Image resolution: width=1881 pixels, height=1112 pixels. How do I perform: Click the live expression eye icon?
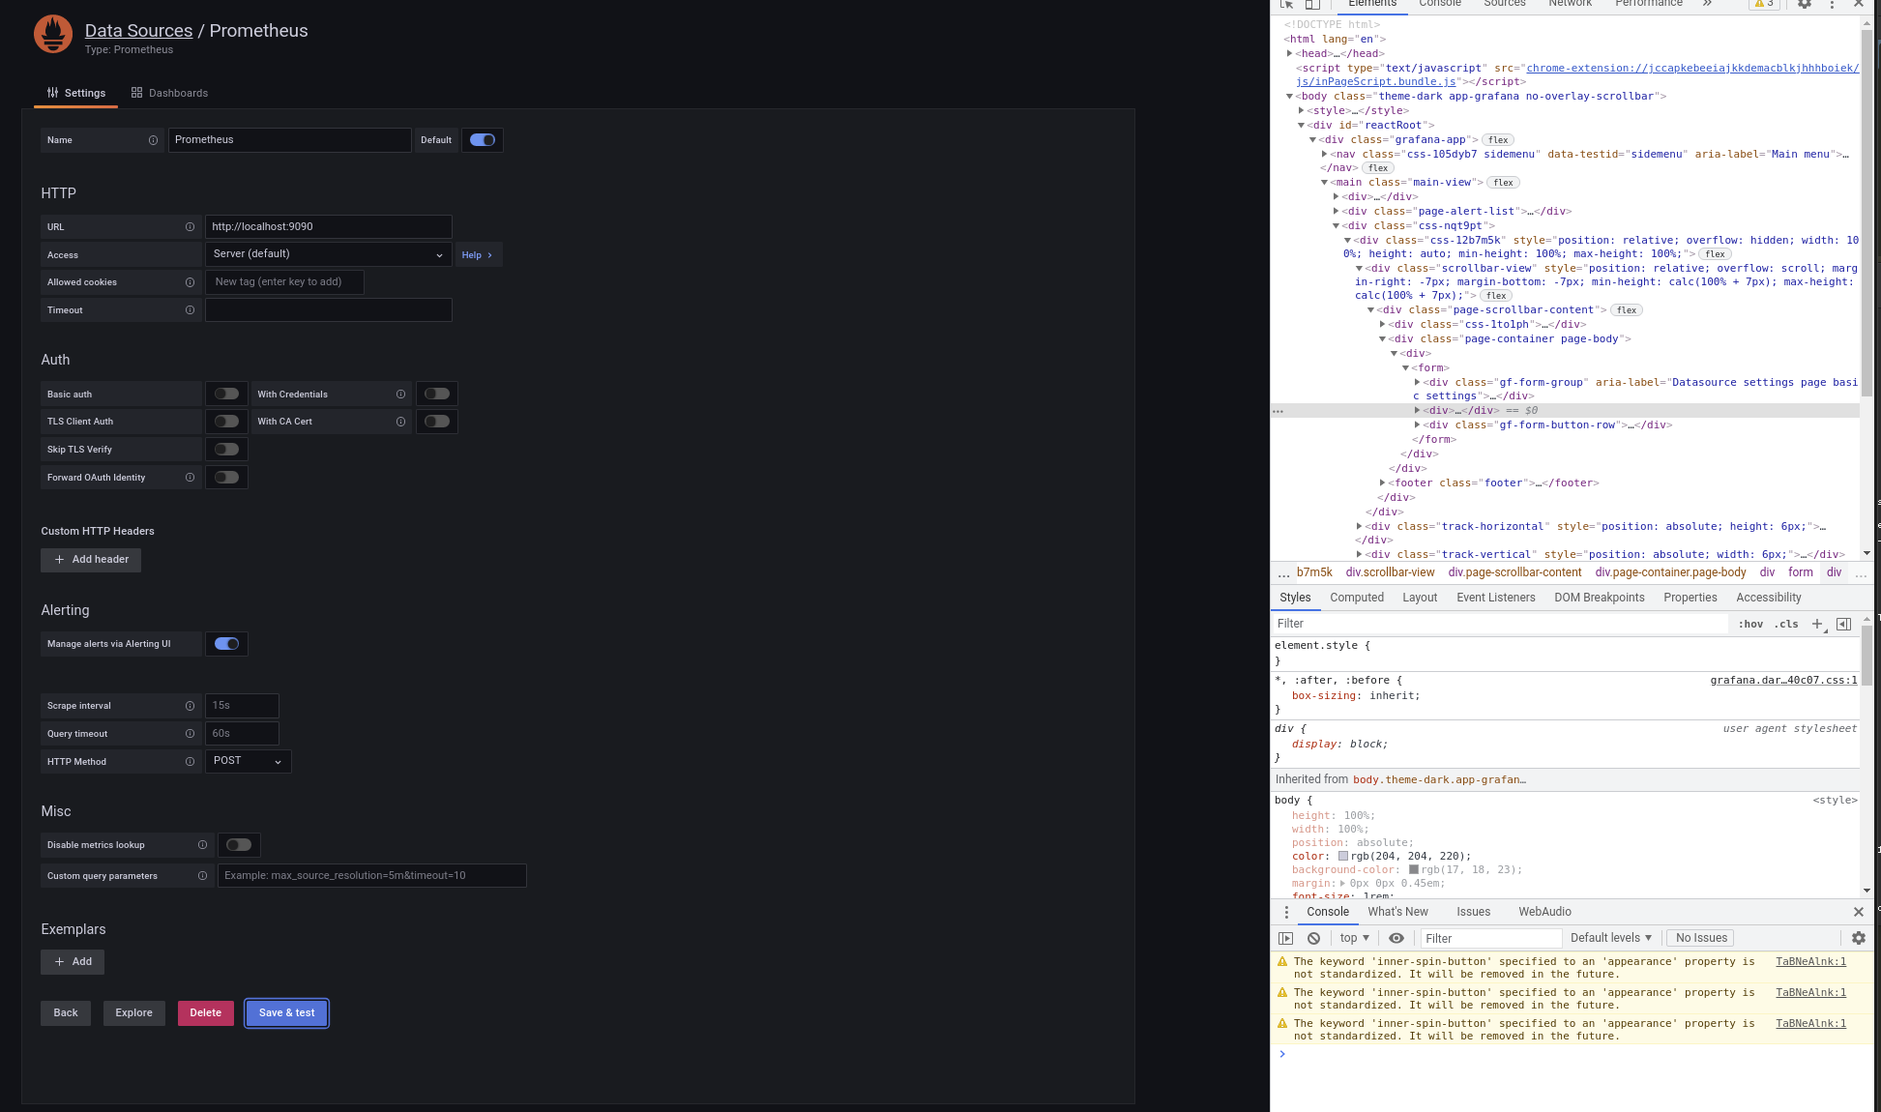click(x=1396, y=938)
